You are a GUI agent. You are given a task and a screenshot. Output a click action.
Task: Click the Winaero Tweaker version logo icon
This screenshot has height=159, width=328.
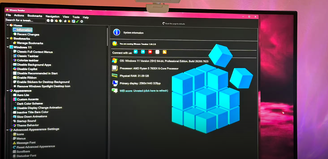[115, 44]
